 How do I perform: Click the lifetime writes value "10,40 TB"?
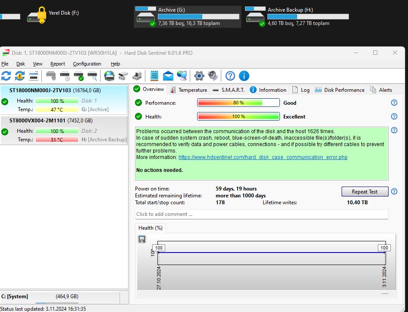pos(357,202)
